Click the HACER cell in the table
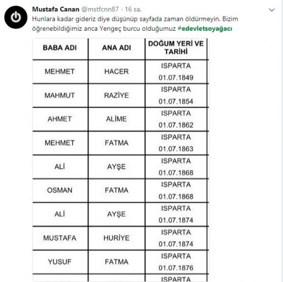This screenshot has height=282, width=283. (x=116, y=72)
